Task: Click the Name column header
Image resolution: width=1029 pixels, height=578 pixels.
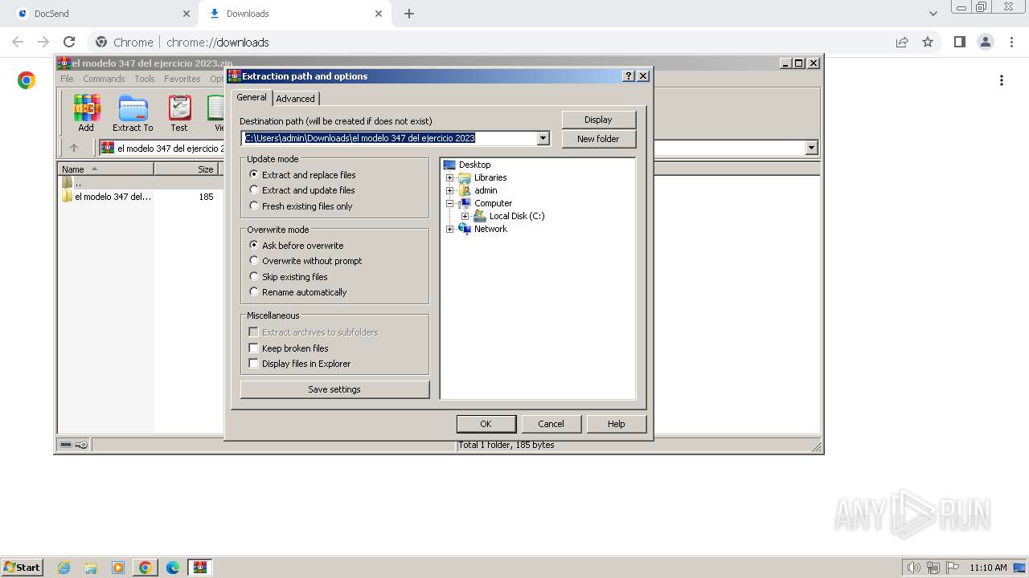Action: [106, 169]
